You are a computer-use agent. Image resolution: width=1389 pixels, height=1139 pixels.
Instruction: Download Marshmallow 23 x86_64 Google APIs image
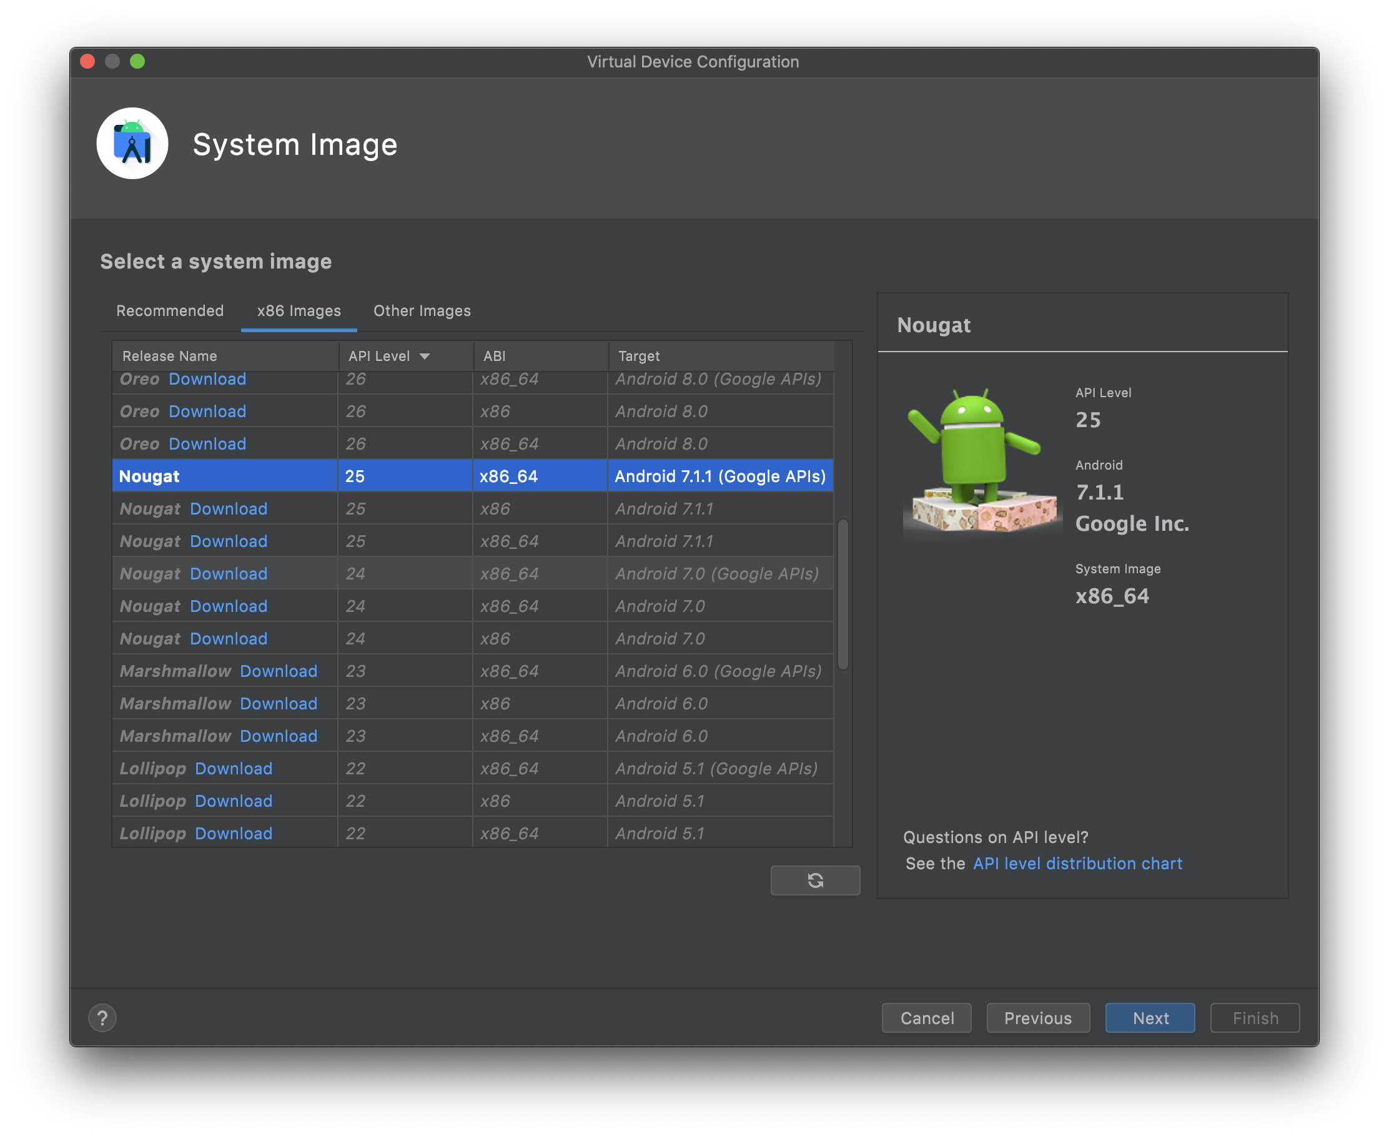(x=278, y=671)
